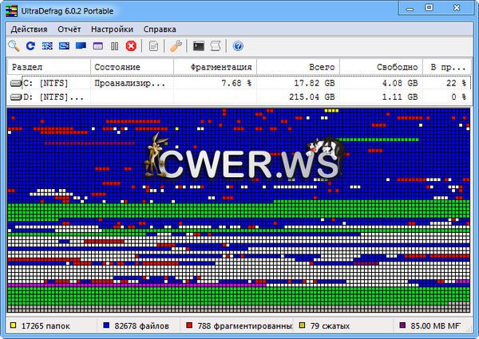479x339 pixels.
Task: Open help with the blue question icon
Action: 238,46
